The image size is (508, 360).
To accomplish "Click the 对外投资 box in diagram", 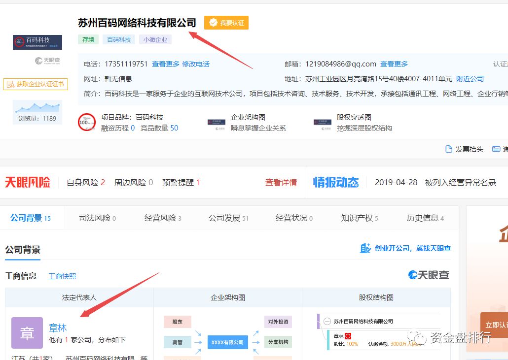I will click(278, 322).
